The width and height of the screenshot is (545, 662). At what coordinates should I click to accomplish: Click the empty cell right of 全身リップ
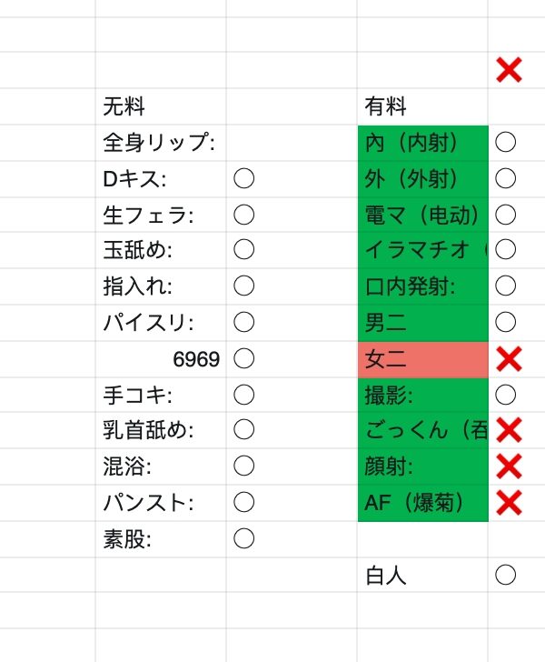(291, 143)
